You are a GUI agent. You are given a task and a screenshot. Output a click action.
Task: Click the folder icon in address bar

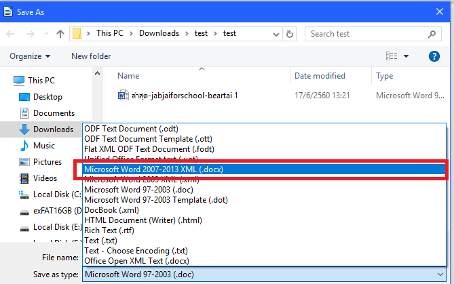pyautogui.click(x=77, y=33)
